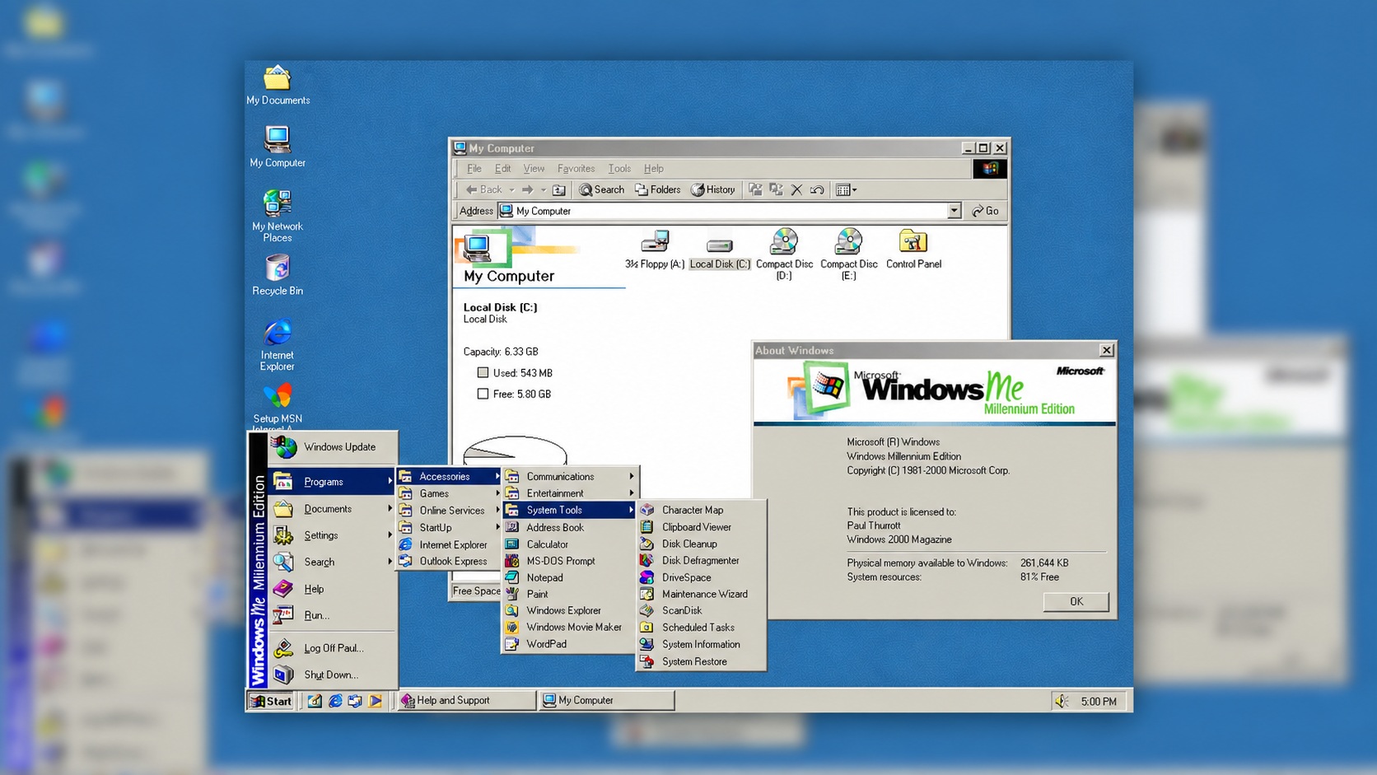The height and width of the screenshot is (775, 1377).
Task: Click Shut Down... in Start menu
Action: click(334, 675)
